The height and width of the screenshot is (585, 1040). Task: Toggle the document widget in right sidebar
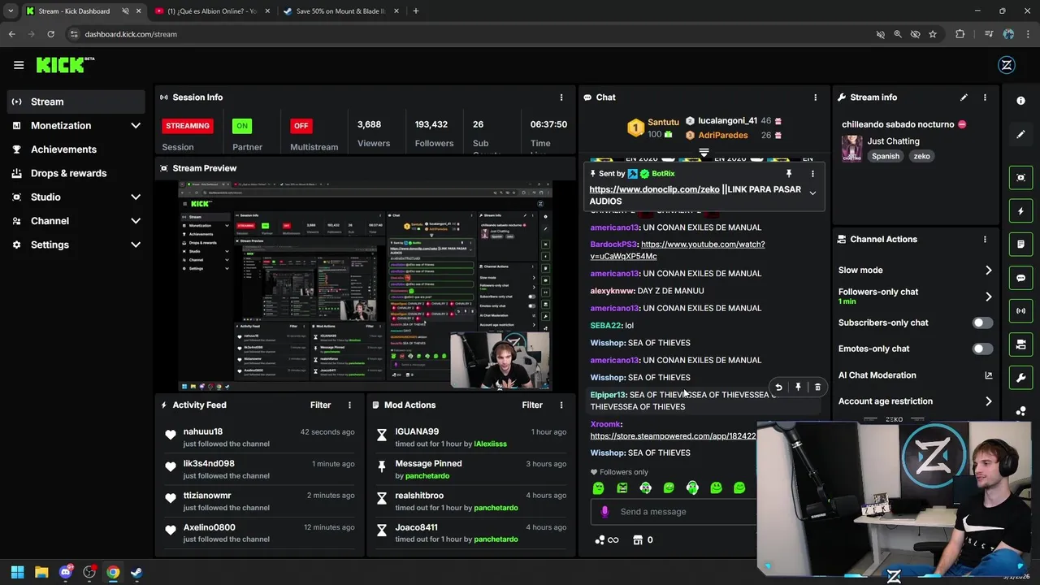click(x=1020, y=245)
